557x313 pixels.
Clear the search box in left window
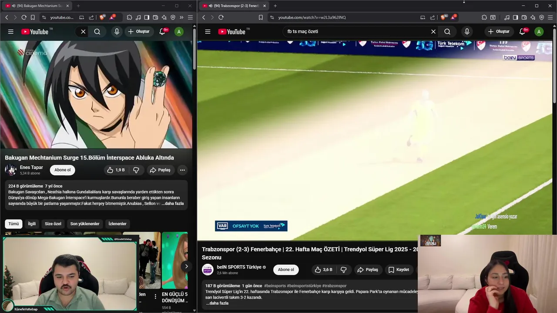pyautogui.click(x=83, y=31)
